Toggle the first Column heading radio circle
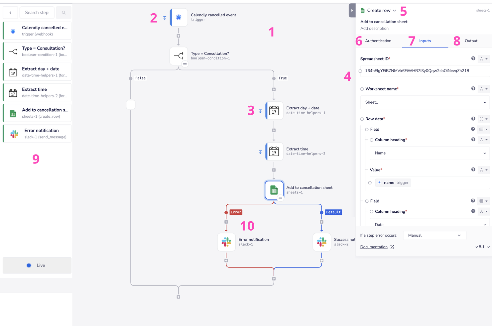 (x=372, y=140)
